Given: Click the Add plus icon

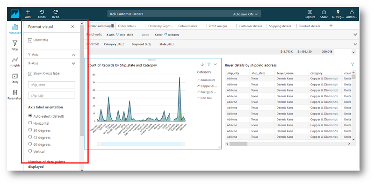Looking at the screenshot, I should [x=28, y=12].
